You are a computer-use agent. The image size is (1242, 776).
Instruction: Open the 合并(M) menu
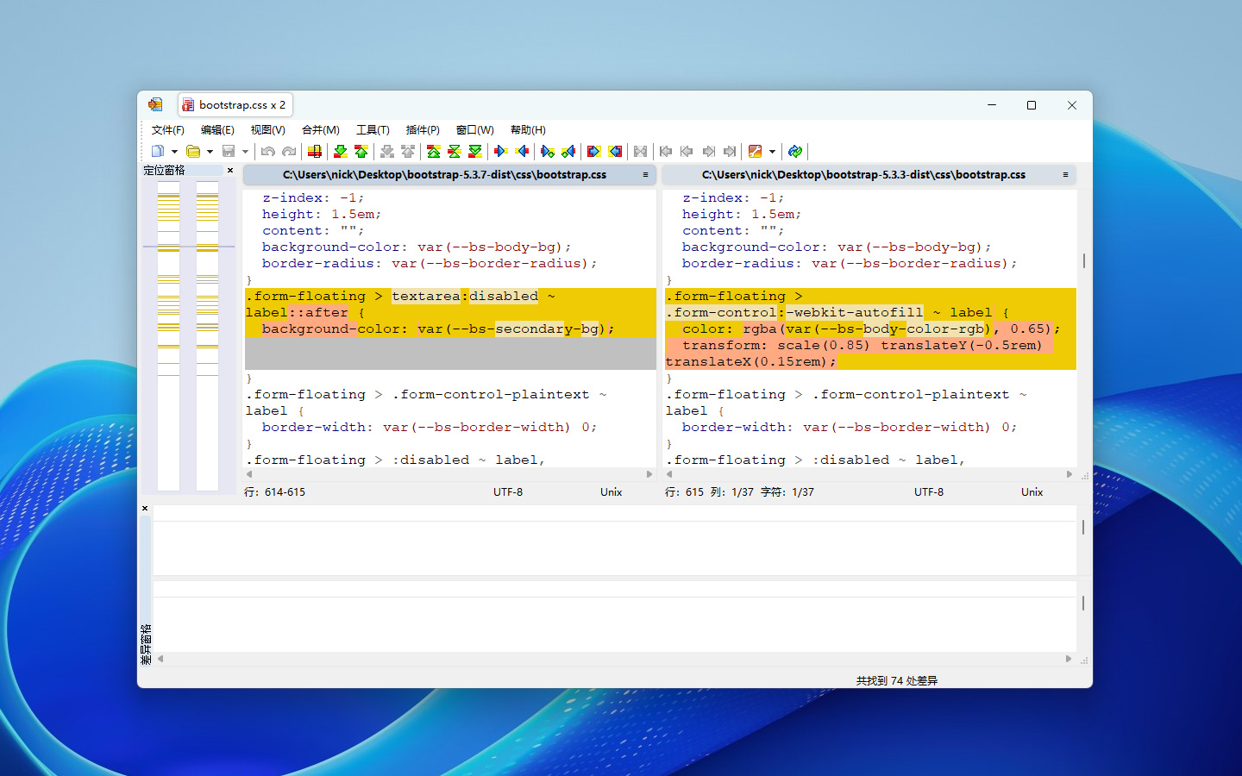click(x=321, y=130)
